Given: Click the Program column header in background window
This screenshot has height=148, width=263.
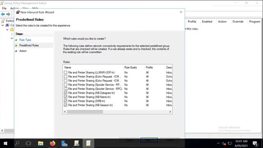Looking at the screenshot, I should tap(255, 21).
